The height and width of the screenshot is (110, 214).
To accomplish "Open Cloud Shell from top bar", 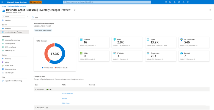I will (x=166, y=2).
